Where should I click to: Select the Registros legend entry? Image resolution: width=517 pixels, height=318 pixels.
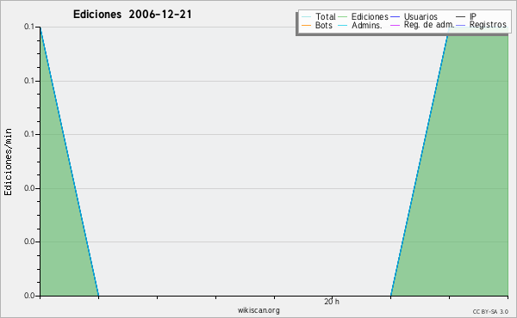coord(481,25)
